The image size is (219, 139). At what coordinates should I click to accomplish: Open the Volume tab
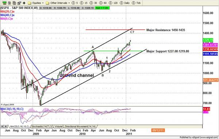point(58,127)
